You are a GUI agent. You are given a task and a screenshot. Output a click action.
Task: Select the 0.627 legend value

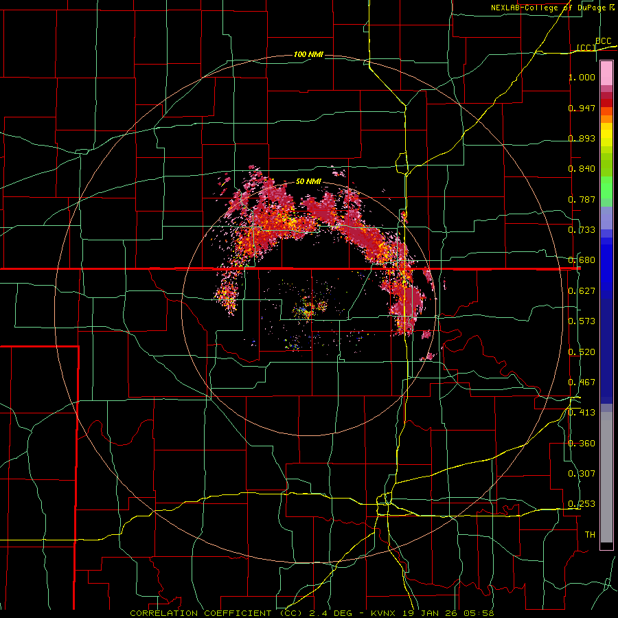[582, 291]
